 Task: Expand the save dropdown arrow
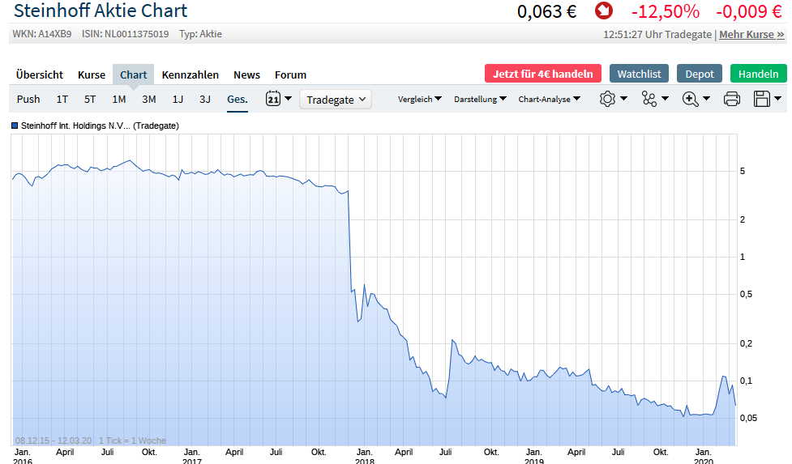[778, 98]
